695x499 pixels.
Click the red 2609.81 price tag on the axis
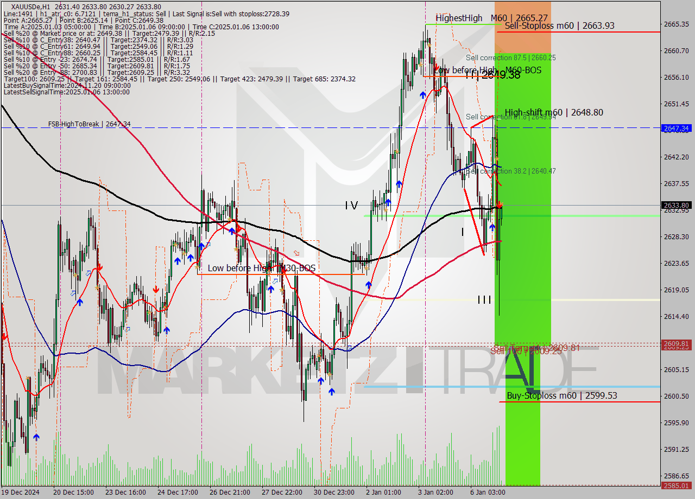[x=677, y=344]
